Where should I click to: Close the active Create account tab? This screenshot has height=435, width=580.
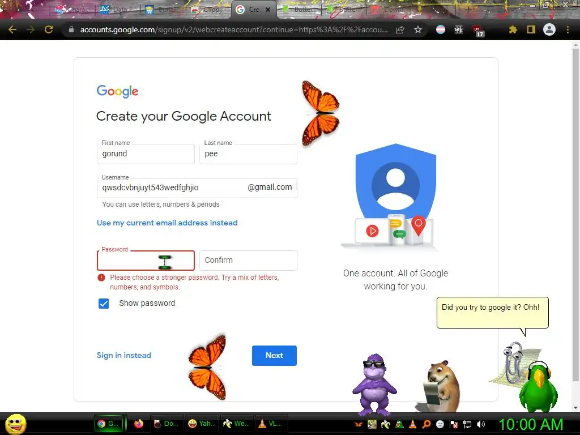(x=268, y=10)
